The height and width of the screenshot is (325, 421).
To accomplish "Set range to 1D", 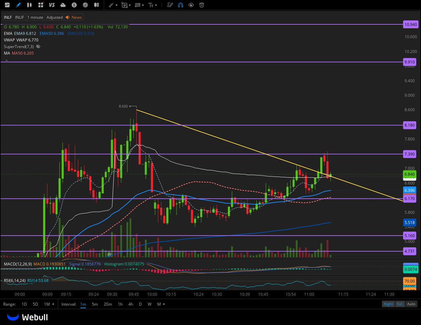I will pyautogui.click(x=24, y=304).
